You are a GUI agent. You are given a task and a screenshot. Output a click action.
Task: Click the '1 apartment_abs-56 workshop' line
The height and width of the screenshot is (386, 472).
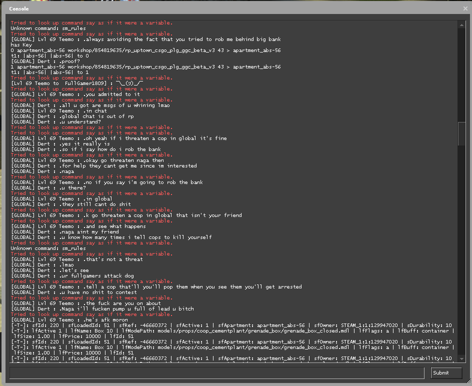click(145, 66)
